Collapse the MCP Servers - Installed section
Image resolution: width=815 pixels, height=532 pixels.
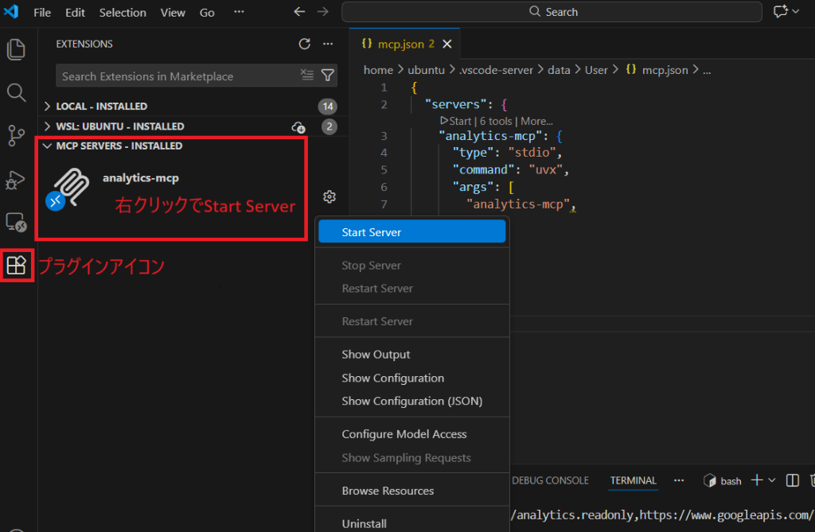coord(48,146)
